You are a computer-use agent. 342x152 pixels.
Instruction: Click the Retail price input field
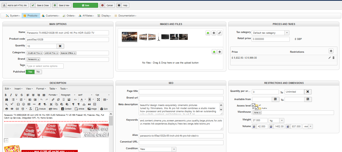coord(271,39)
